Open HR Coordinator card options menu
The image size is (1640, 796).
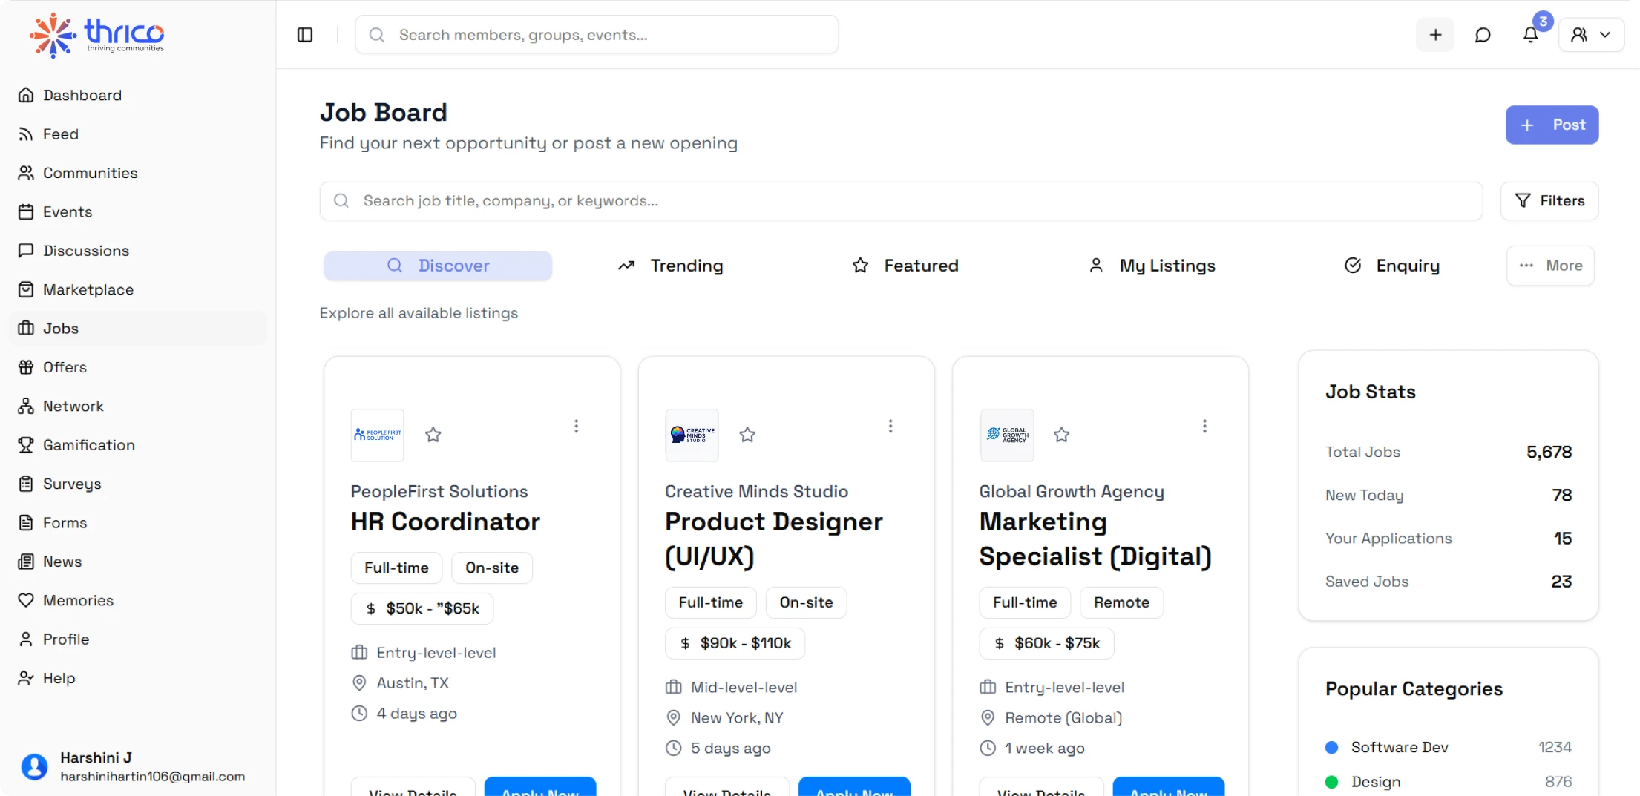click(x=576, y=426)
